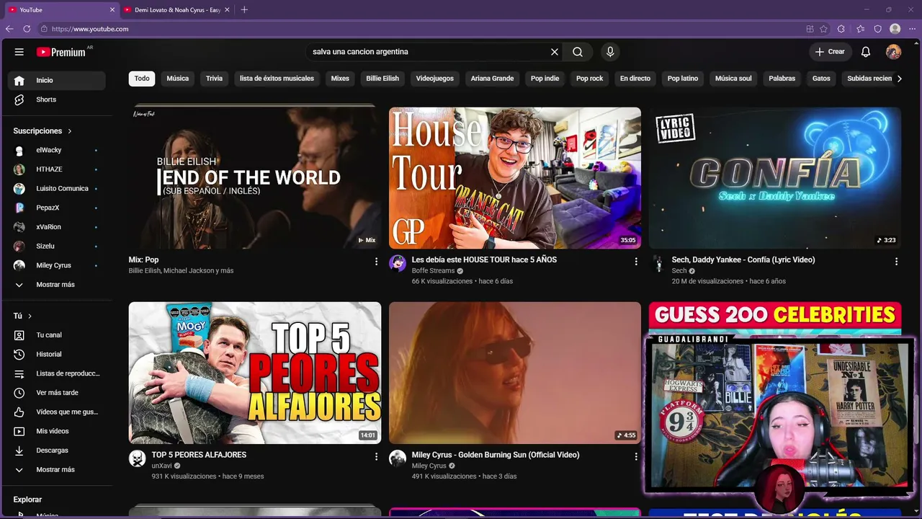This screenshot has width=922, height=519.
Task: Open the YouTube guide hamburger menu
Action: pyautogui.click(x=19, y=52)
